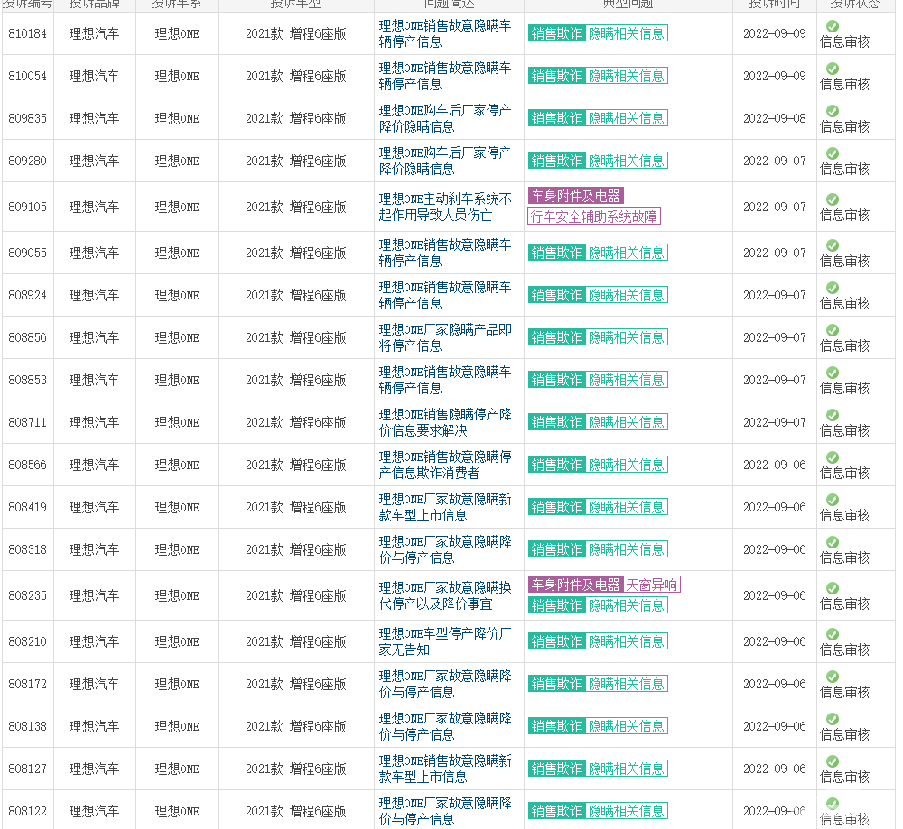
Task: Open the description link for complaint 808127
Action: tap(445, 769)
